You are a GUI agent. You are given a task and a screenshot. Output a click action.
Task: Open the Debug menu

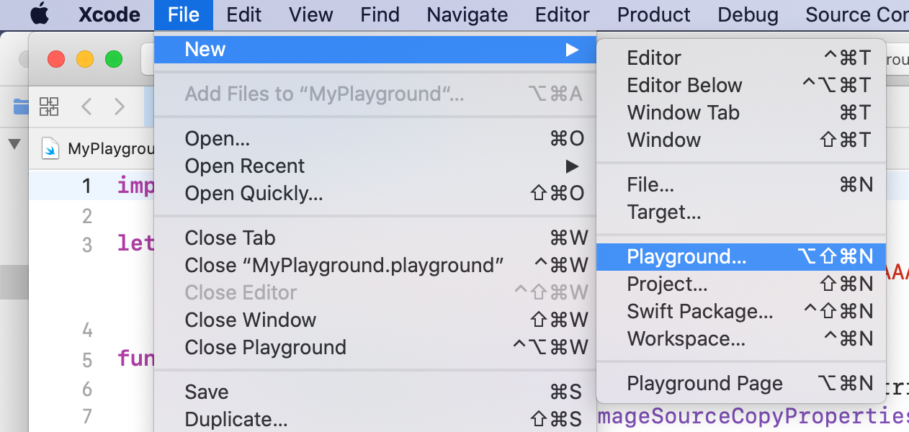(x=748, y=14)
